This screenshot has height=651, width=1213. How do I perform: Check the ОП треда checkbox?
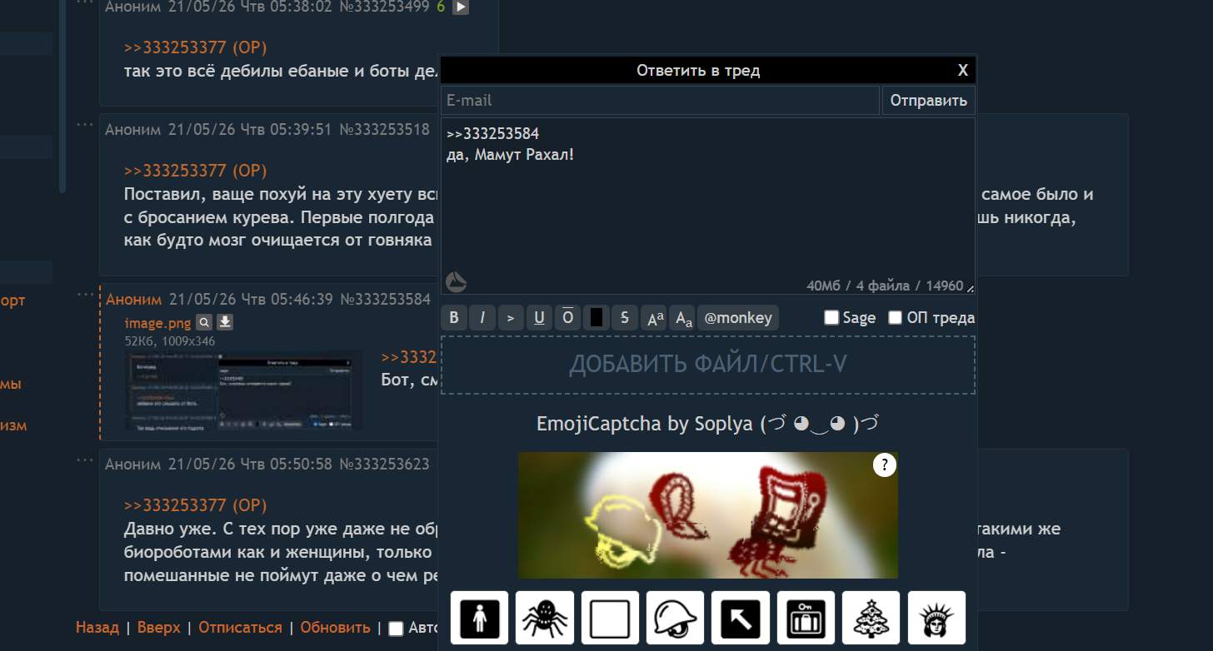point(896,317)
